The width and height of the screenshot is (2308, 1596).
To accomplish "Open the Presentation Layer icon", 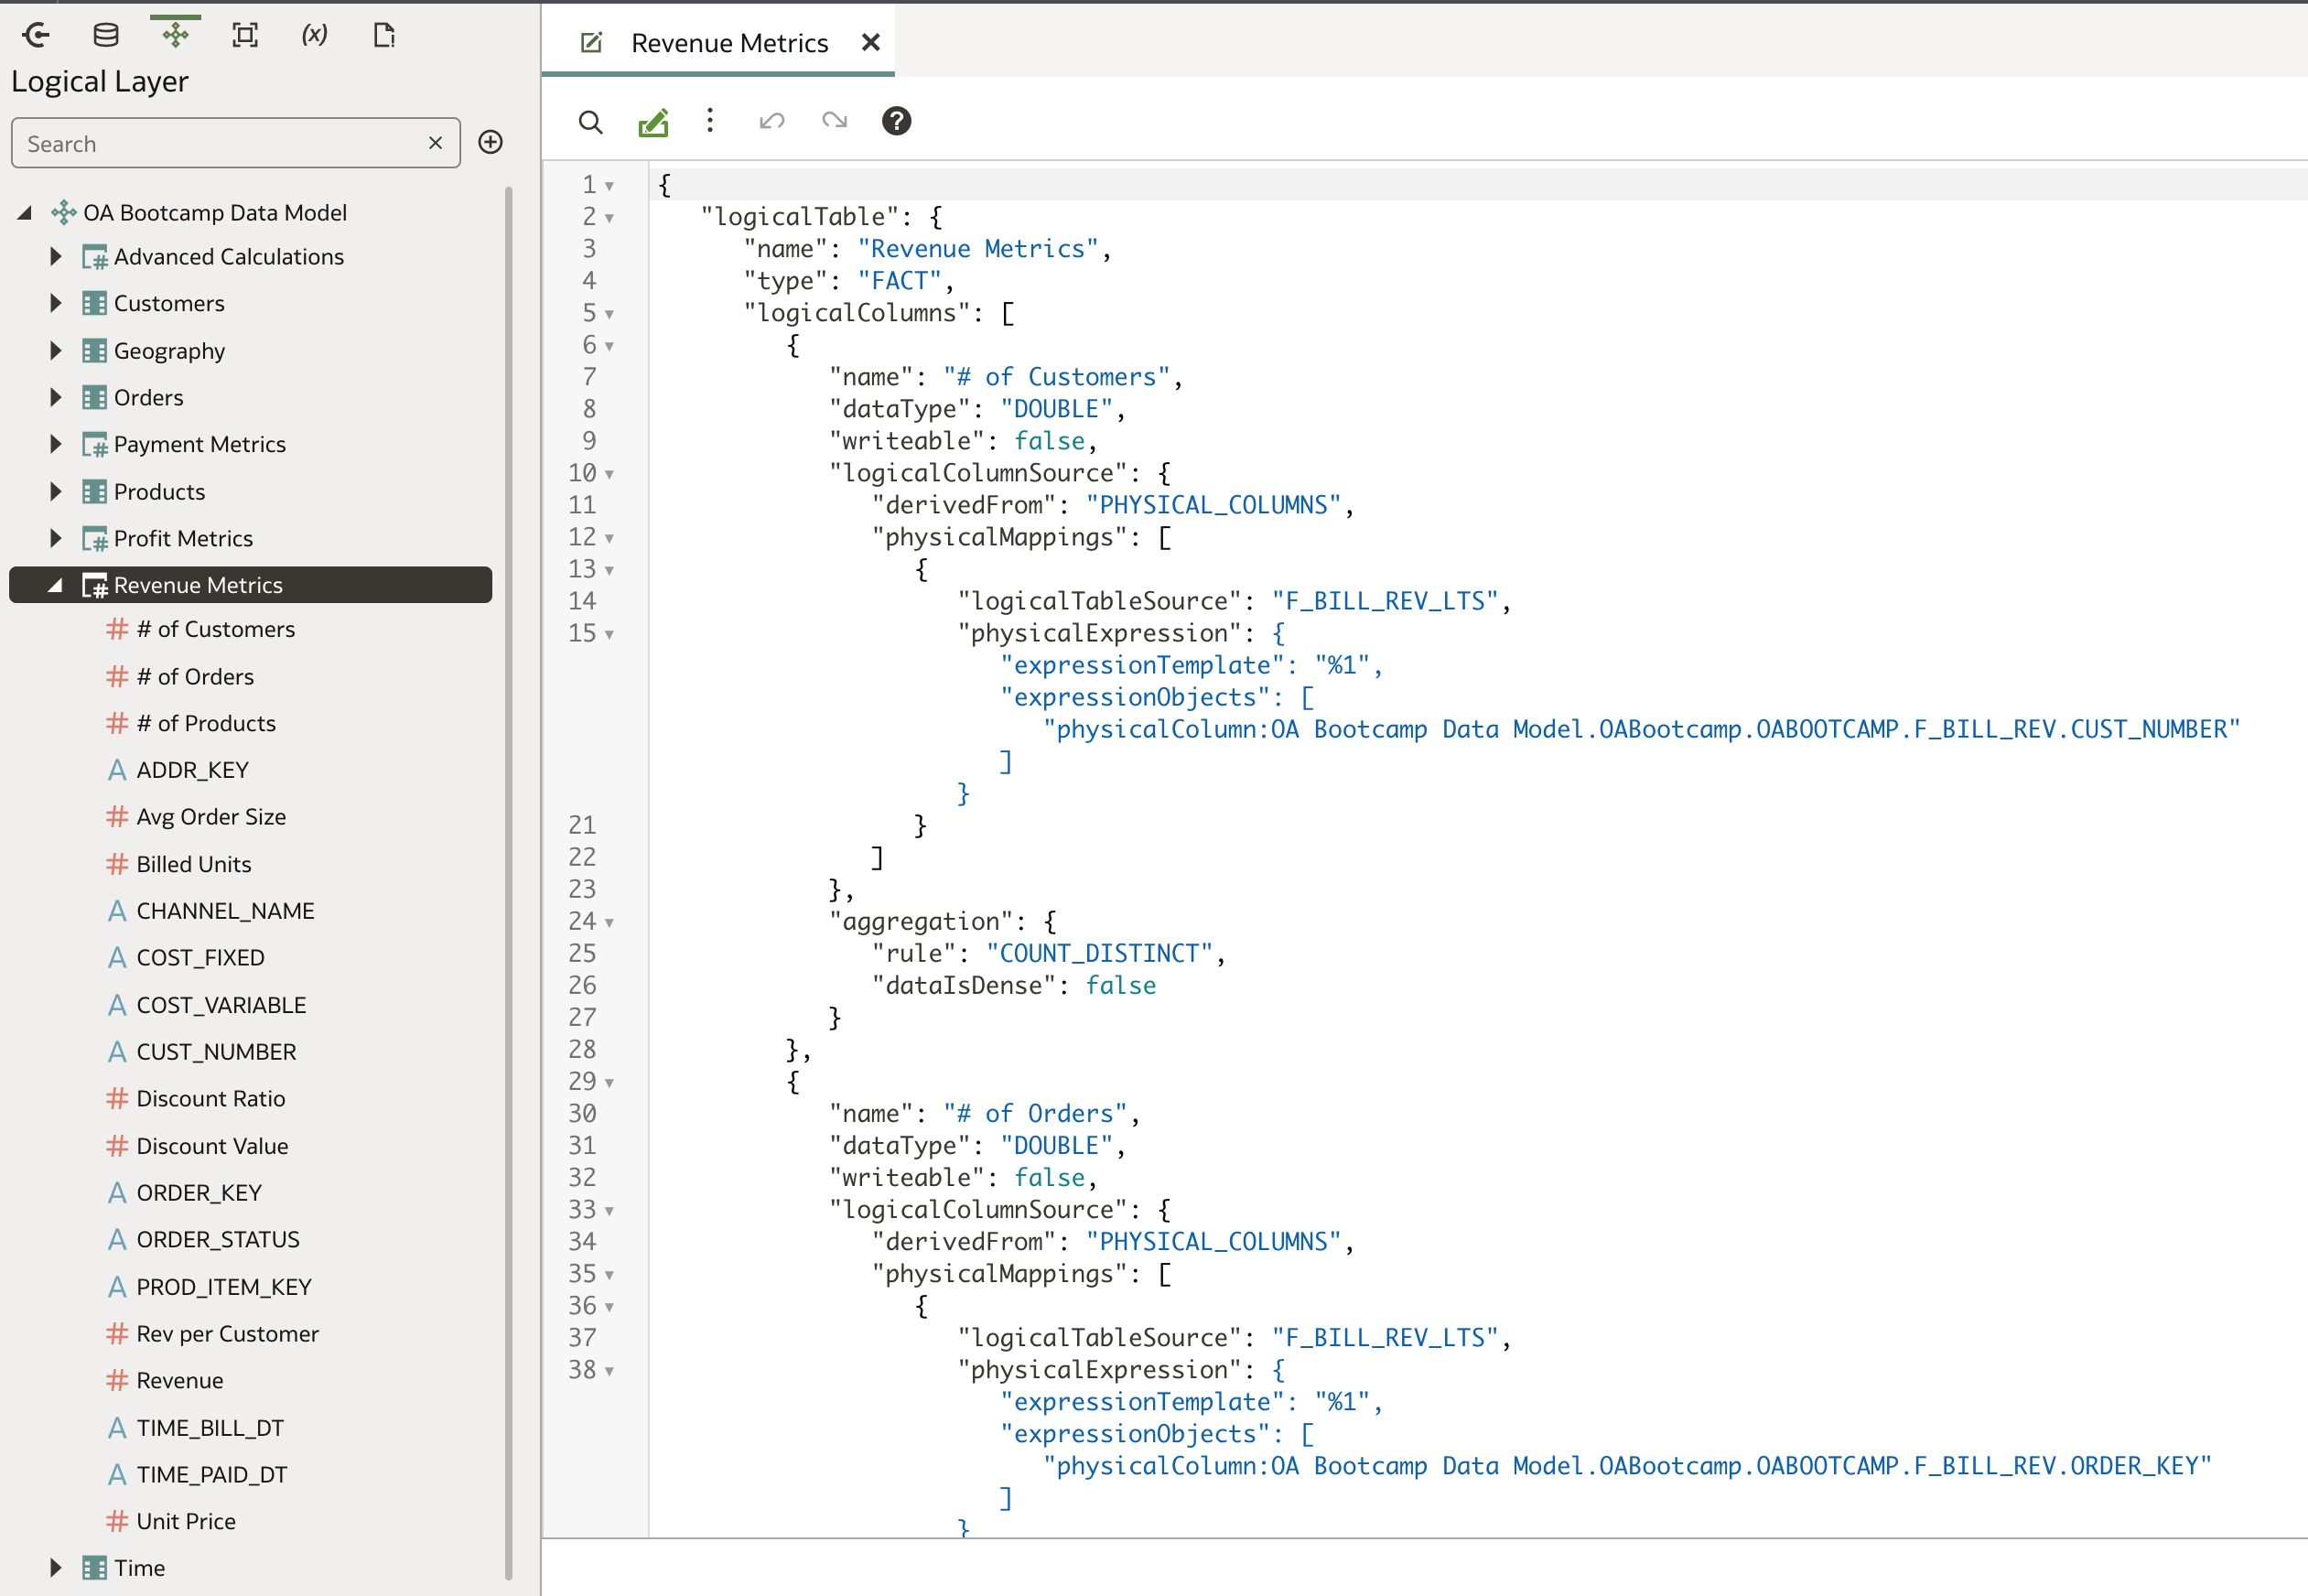I will tap(245, 35).
